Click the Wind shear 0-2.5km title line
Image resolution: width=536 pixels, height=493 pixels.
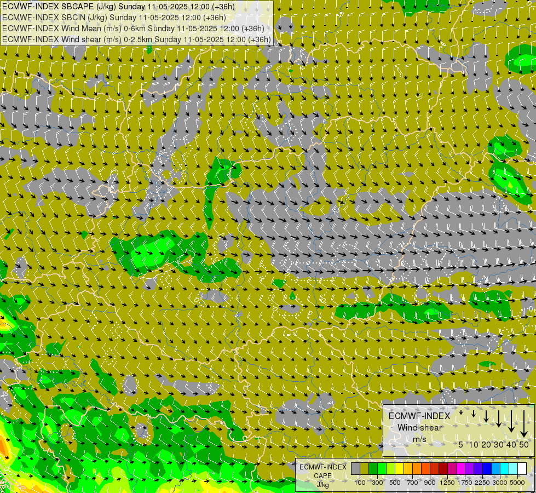[x=136, y=39]
